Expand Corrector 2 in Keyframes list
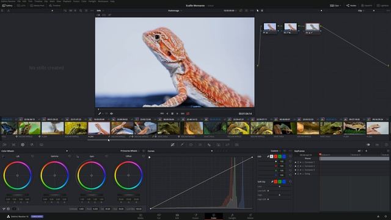The height and width of the screenshot is (220, 391). point(303,166)
